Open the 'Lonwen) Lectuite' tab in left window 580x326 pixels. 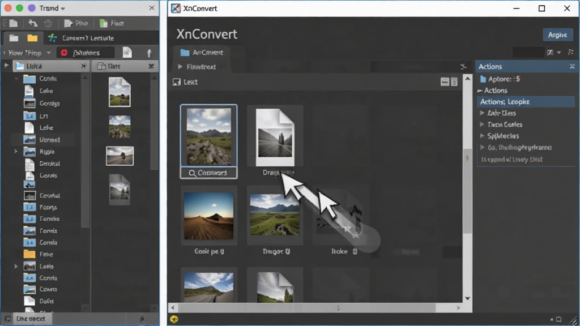coord(82,38)
